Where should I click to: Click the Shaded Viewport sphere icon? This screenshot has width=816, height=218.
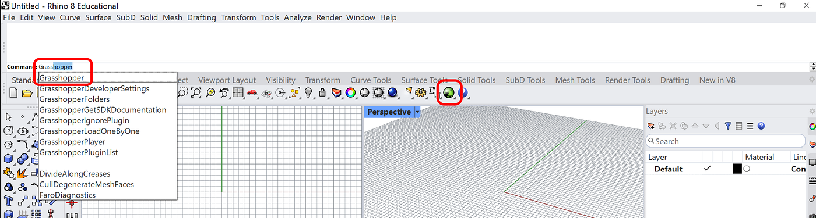(364, 92)
